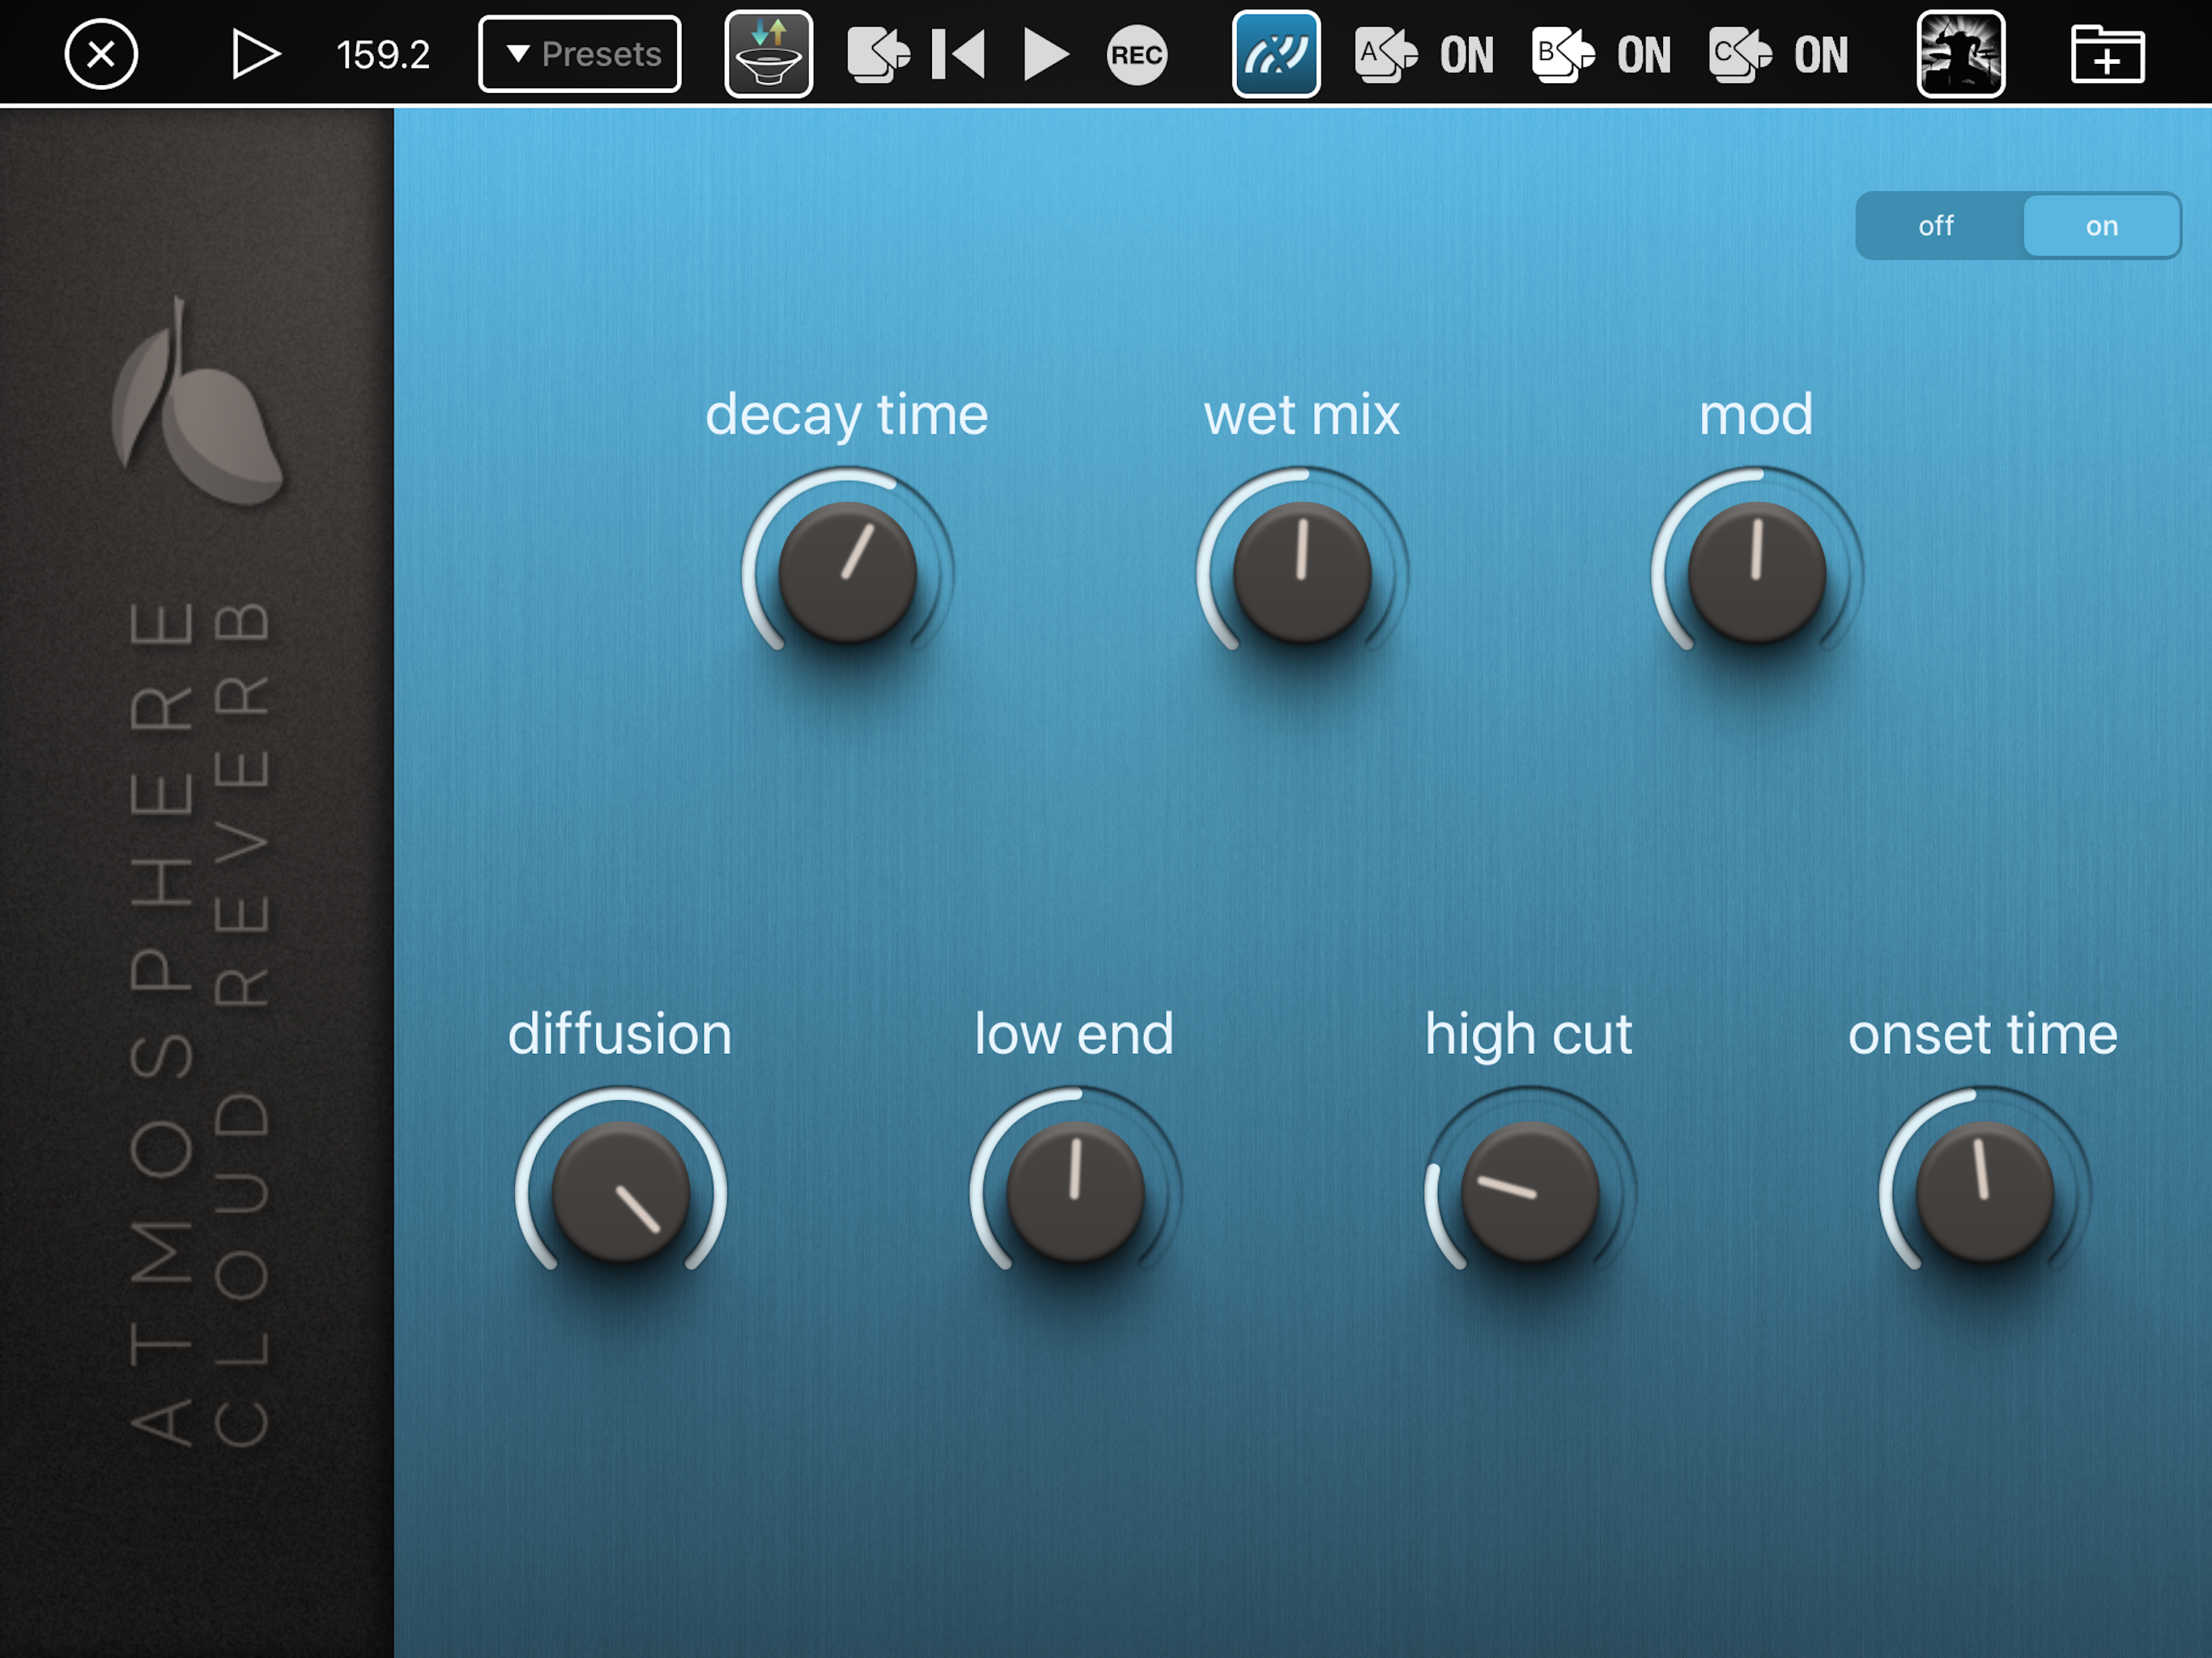The image size is (2212, 1658).
Task: Start playback with solid play button
Action: click(x=1046, y=54)
